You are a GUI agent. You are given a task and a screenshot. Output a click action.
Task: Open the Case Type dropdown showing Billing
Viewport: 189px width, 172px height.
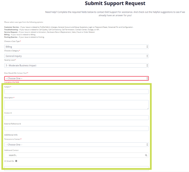pyautogui.click(x=76, y=47)
